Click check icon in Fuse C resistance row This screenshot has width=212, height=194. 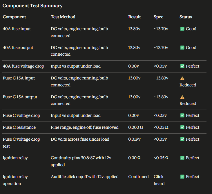click(x=182, y=127)
